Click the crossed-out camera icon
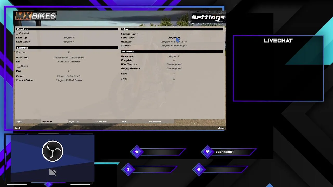 click(x=53, y=172)
